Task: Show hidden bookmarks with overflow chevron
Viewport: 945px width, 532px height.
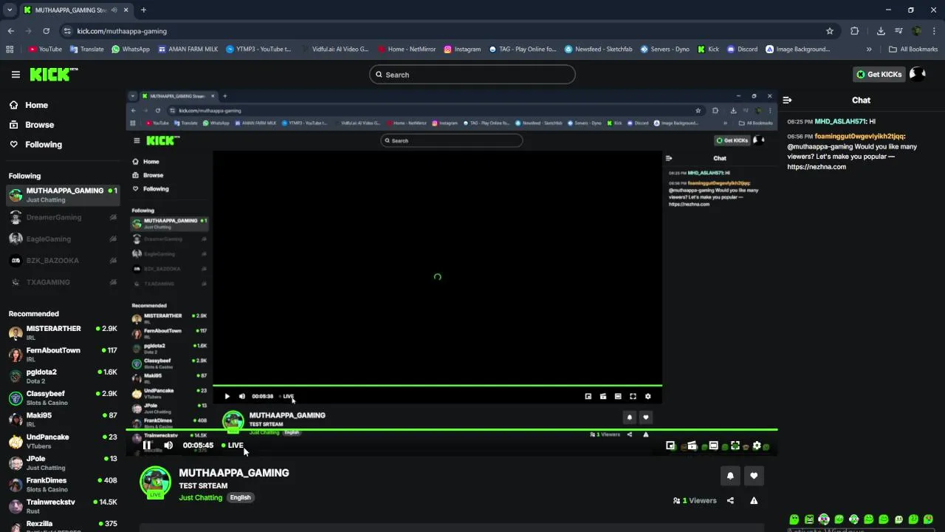Action: (869, 50)
